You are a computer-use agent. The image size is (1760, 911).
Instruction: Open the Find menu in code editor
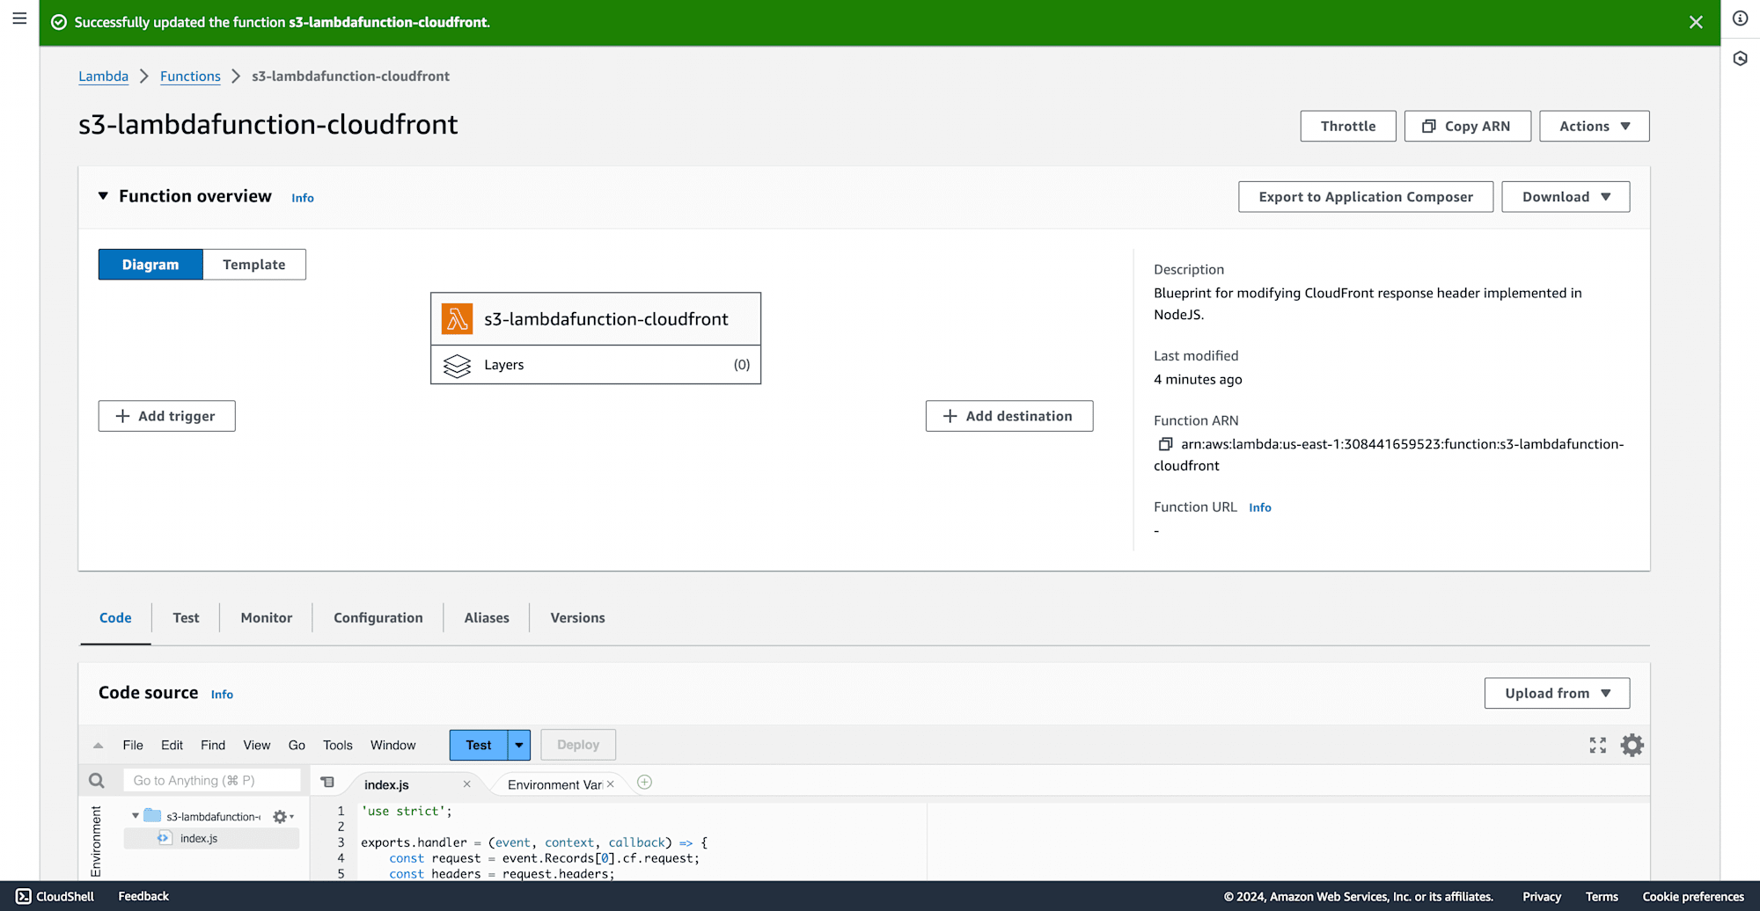coord(213,745)
